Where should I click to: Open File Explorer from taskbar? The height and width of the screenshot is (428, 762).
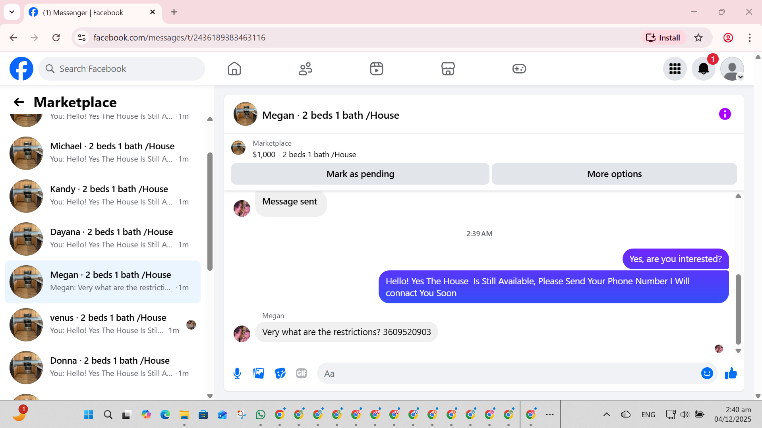point(184,415)
